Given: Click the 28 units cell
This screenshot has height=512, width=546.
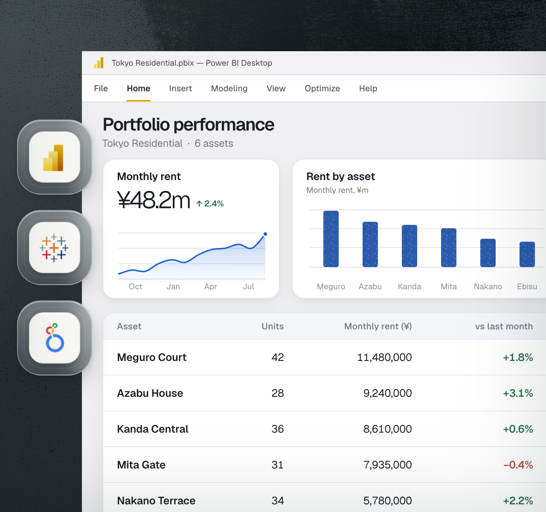Looking at the screenshot, I should coord(278,393).
